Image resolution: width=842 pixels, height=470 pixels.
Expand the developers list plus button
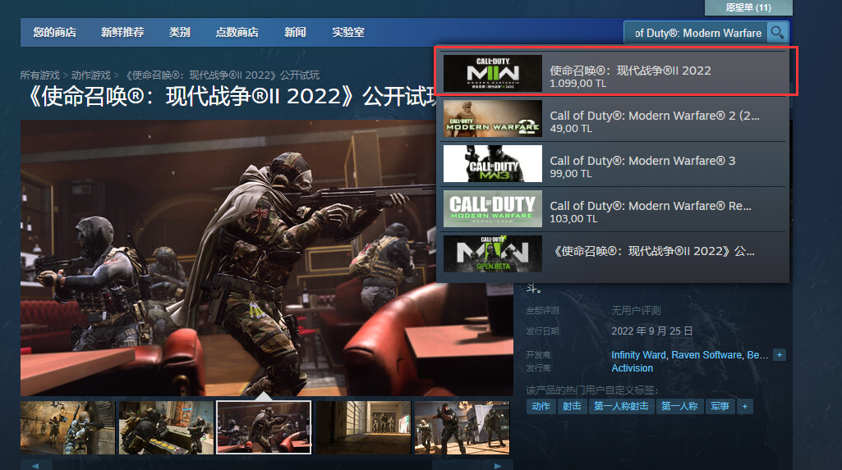coord(780,355)
